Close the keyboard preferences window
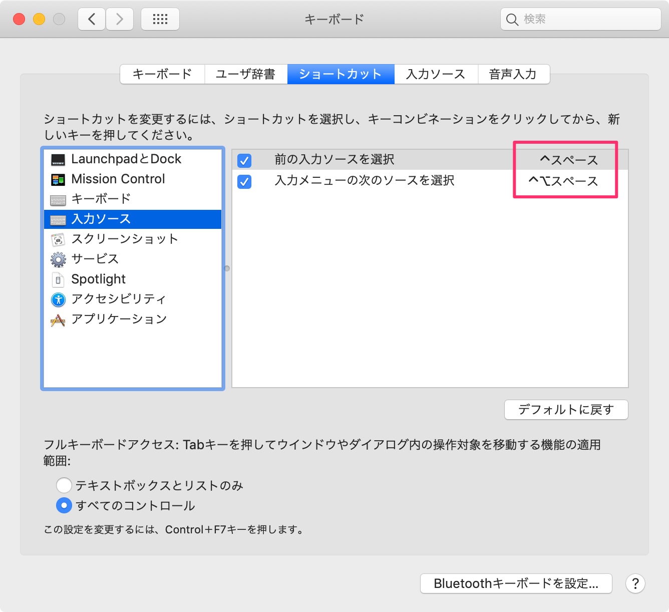The width and height of the screenshot is (669, 612). tap(19, 19)
